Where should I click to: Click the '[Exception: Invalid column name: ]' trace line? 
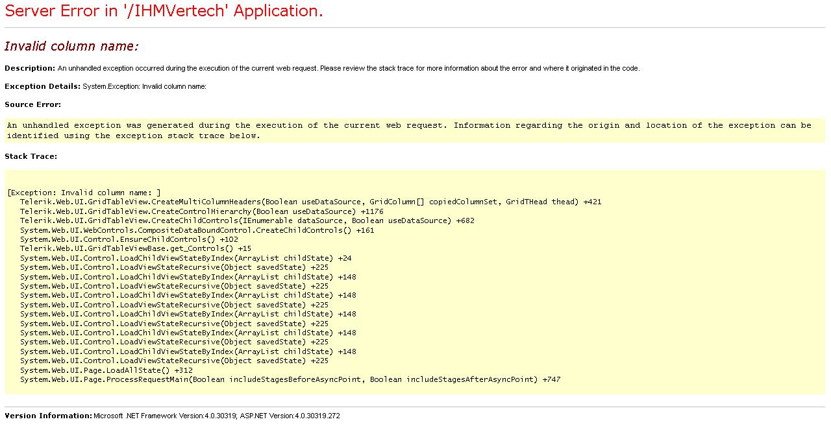pyautogui.click(x=84, y=193)
